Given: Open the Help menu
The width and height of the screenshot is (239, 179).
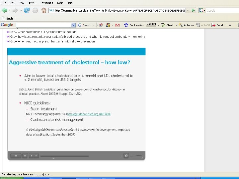Looking at the screenshot, I should [70, 3].
